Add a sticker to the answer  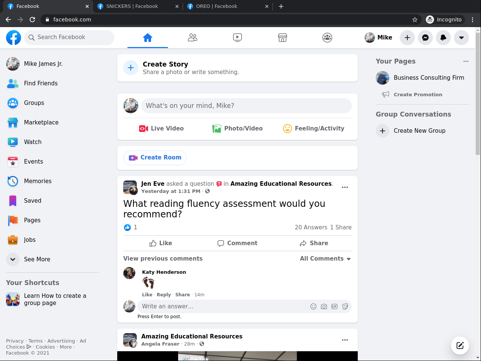coord(345,306)
